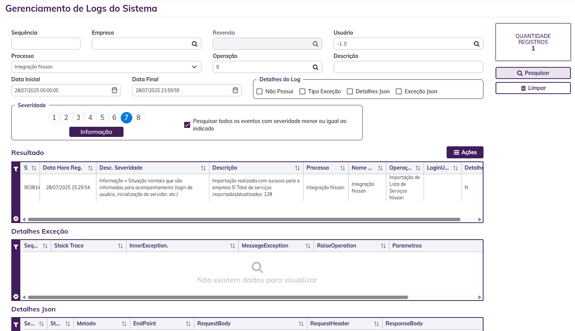Sort by the Data Hora Reg. column

tap(90, 168)
